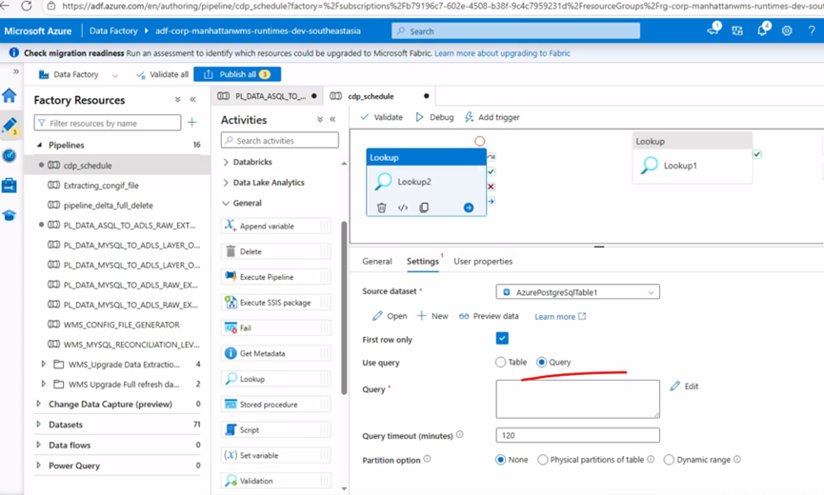Screen dimensions: 824x495
Task: Open the Monitor gauge icon in sidebar
Action: pyautogui.click(x=10, y=155)
